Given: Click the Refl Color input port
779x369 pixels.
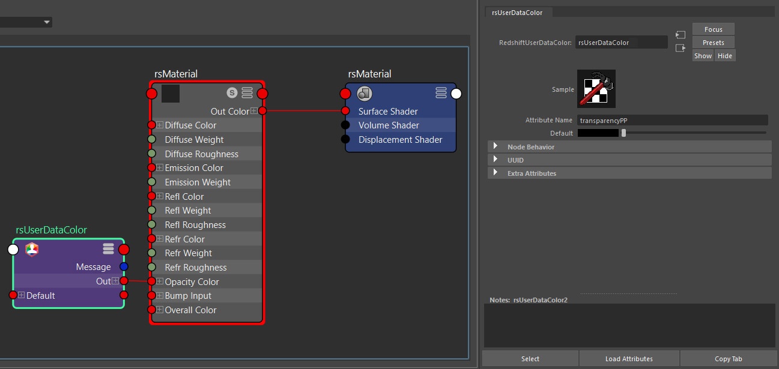Looking at the screenshot, I should [x=152, y=196].
